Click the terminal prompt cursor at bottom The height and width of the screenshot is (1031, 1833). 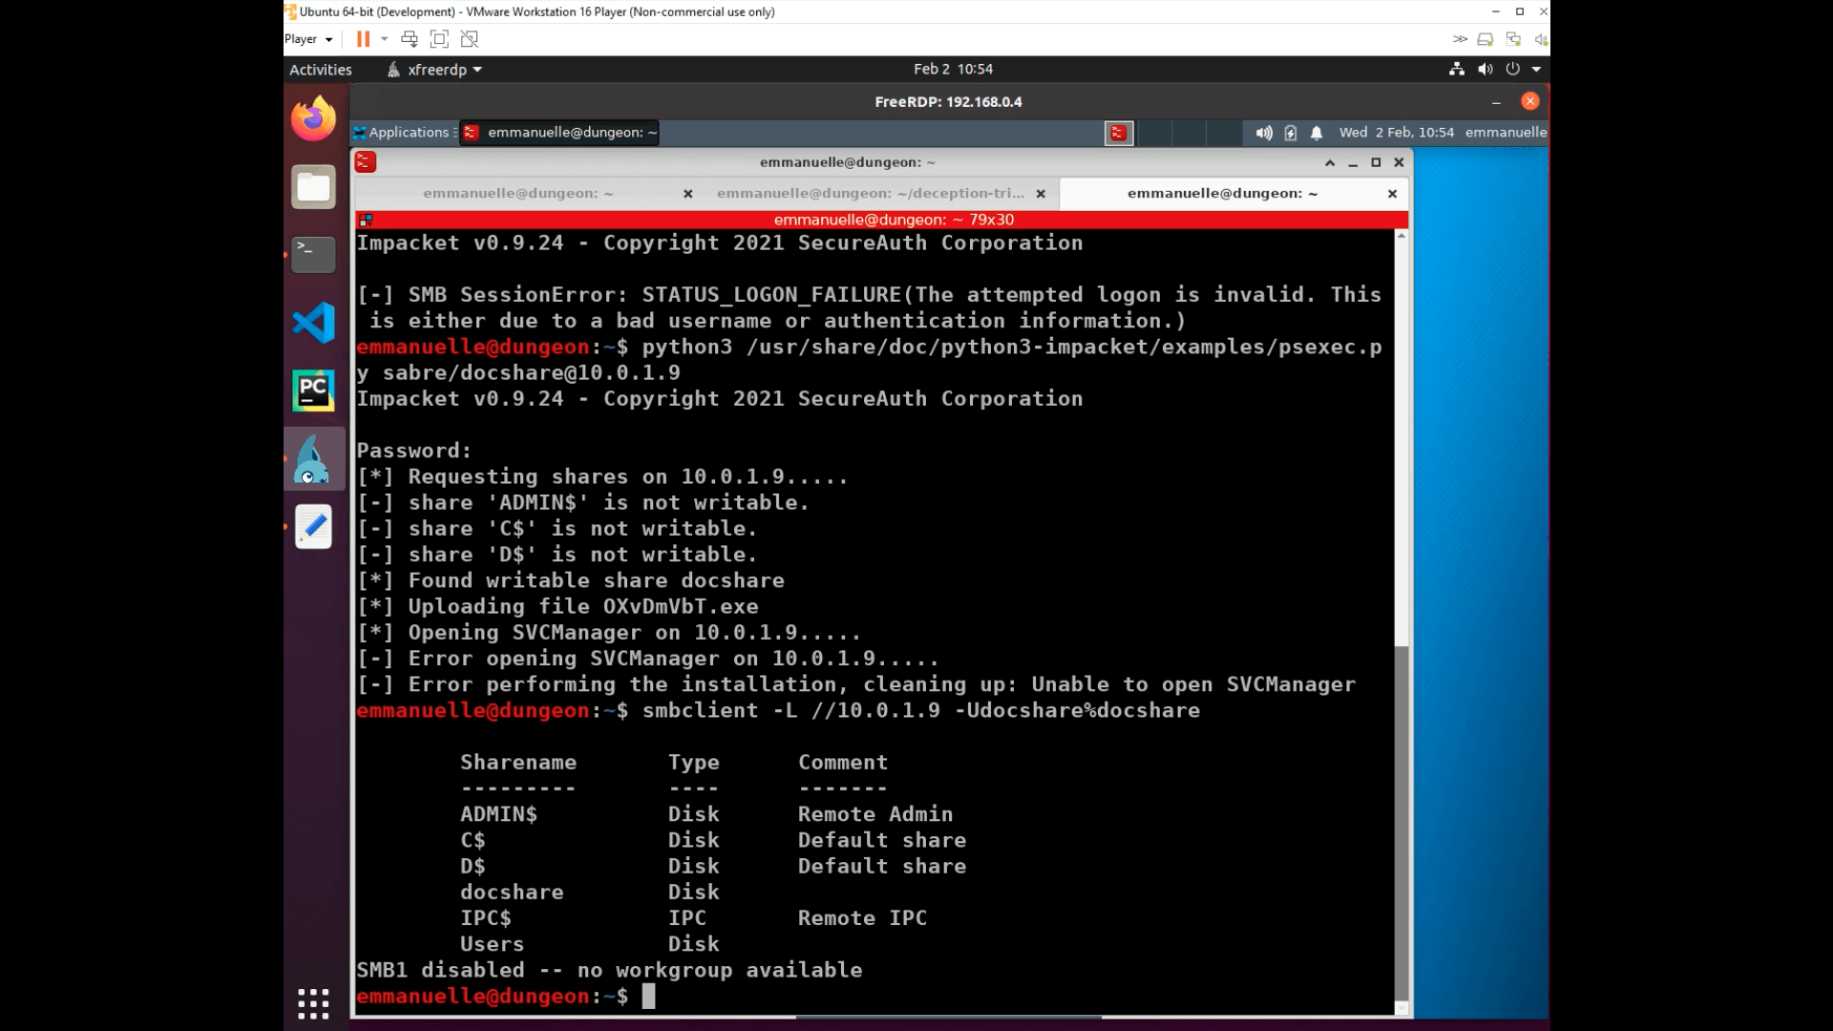pos(649,997)
